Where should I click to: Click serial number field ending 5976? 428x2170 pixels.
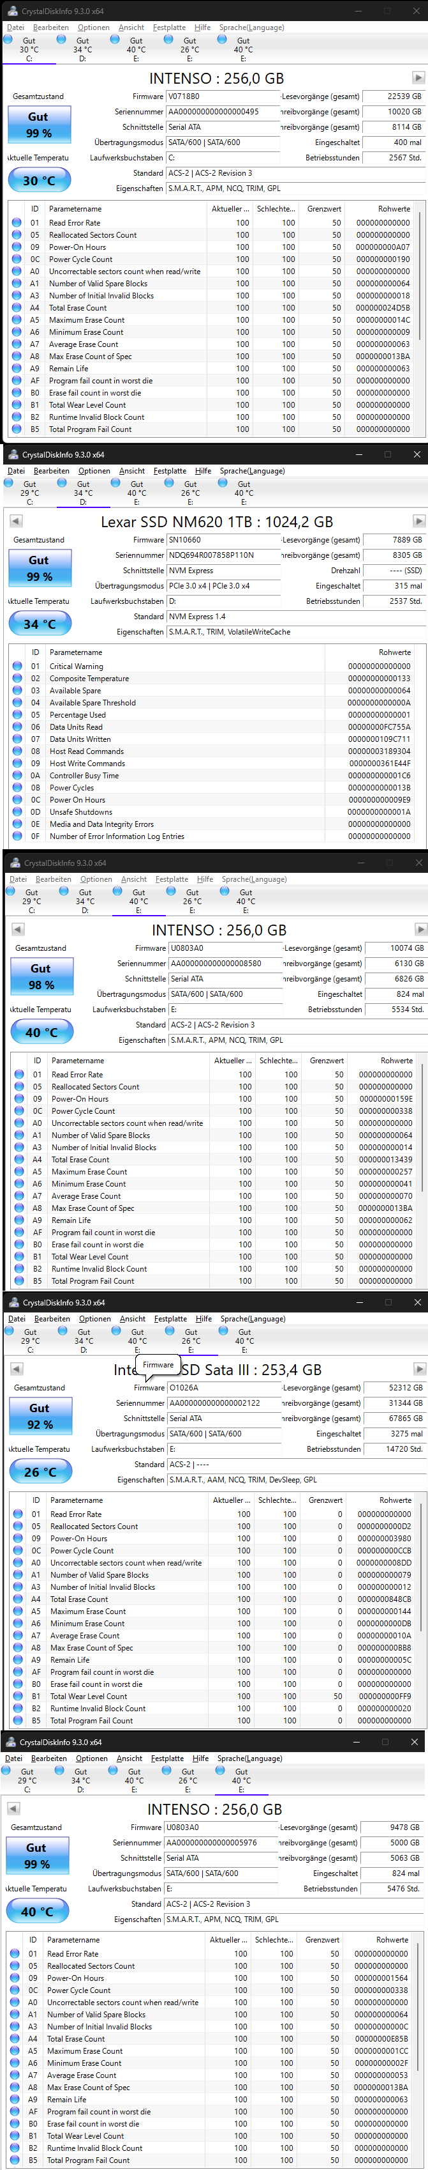click(221, 1843)
